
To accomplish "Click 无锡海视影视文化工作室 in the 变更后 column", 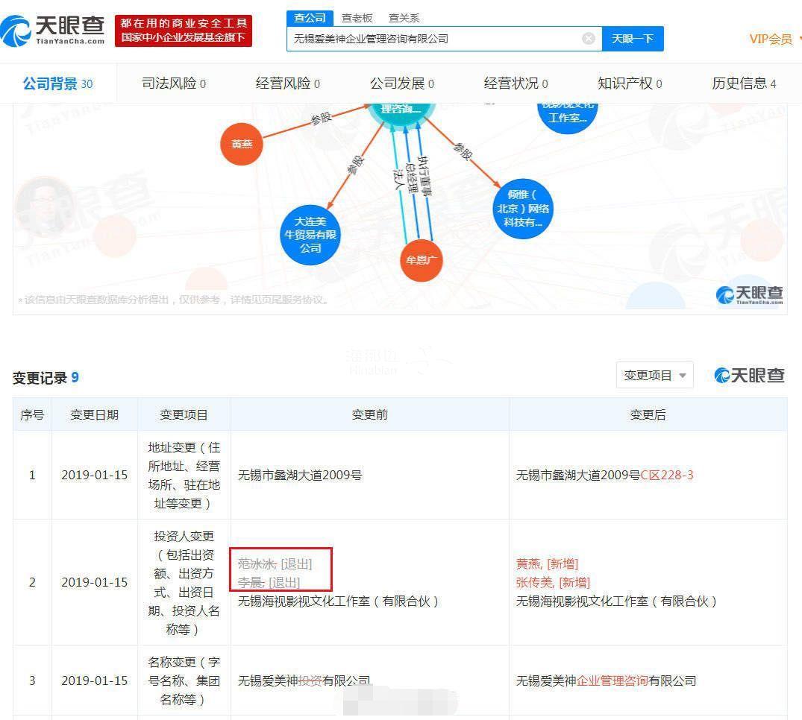I will [615, 601].
